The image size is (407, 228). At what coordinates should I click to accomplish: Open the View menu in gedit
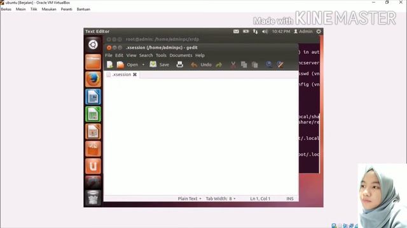click(132, 55)
